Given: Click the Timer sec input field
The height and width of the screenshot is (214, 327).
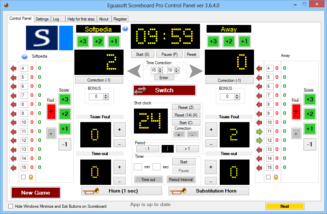Looking at the screenshot, I should click(156, 167).
